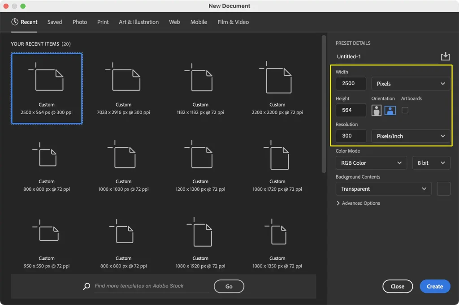459x305 pixels.
Task: Select landscape orientation icon
Action: point(390,110)
